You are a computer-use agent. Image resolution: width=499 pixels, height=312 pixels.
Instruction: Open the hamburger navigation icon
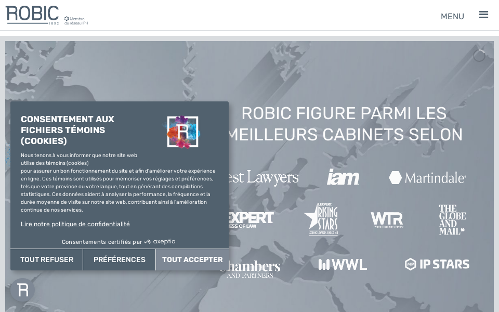tap(483, 15)
